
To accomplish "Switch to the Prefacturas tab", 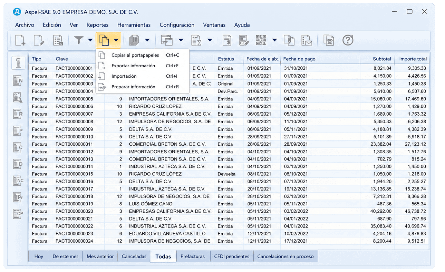I will (193, 256).
